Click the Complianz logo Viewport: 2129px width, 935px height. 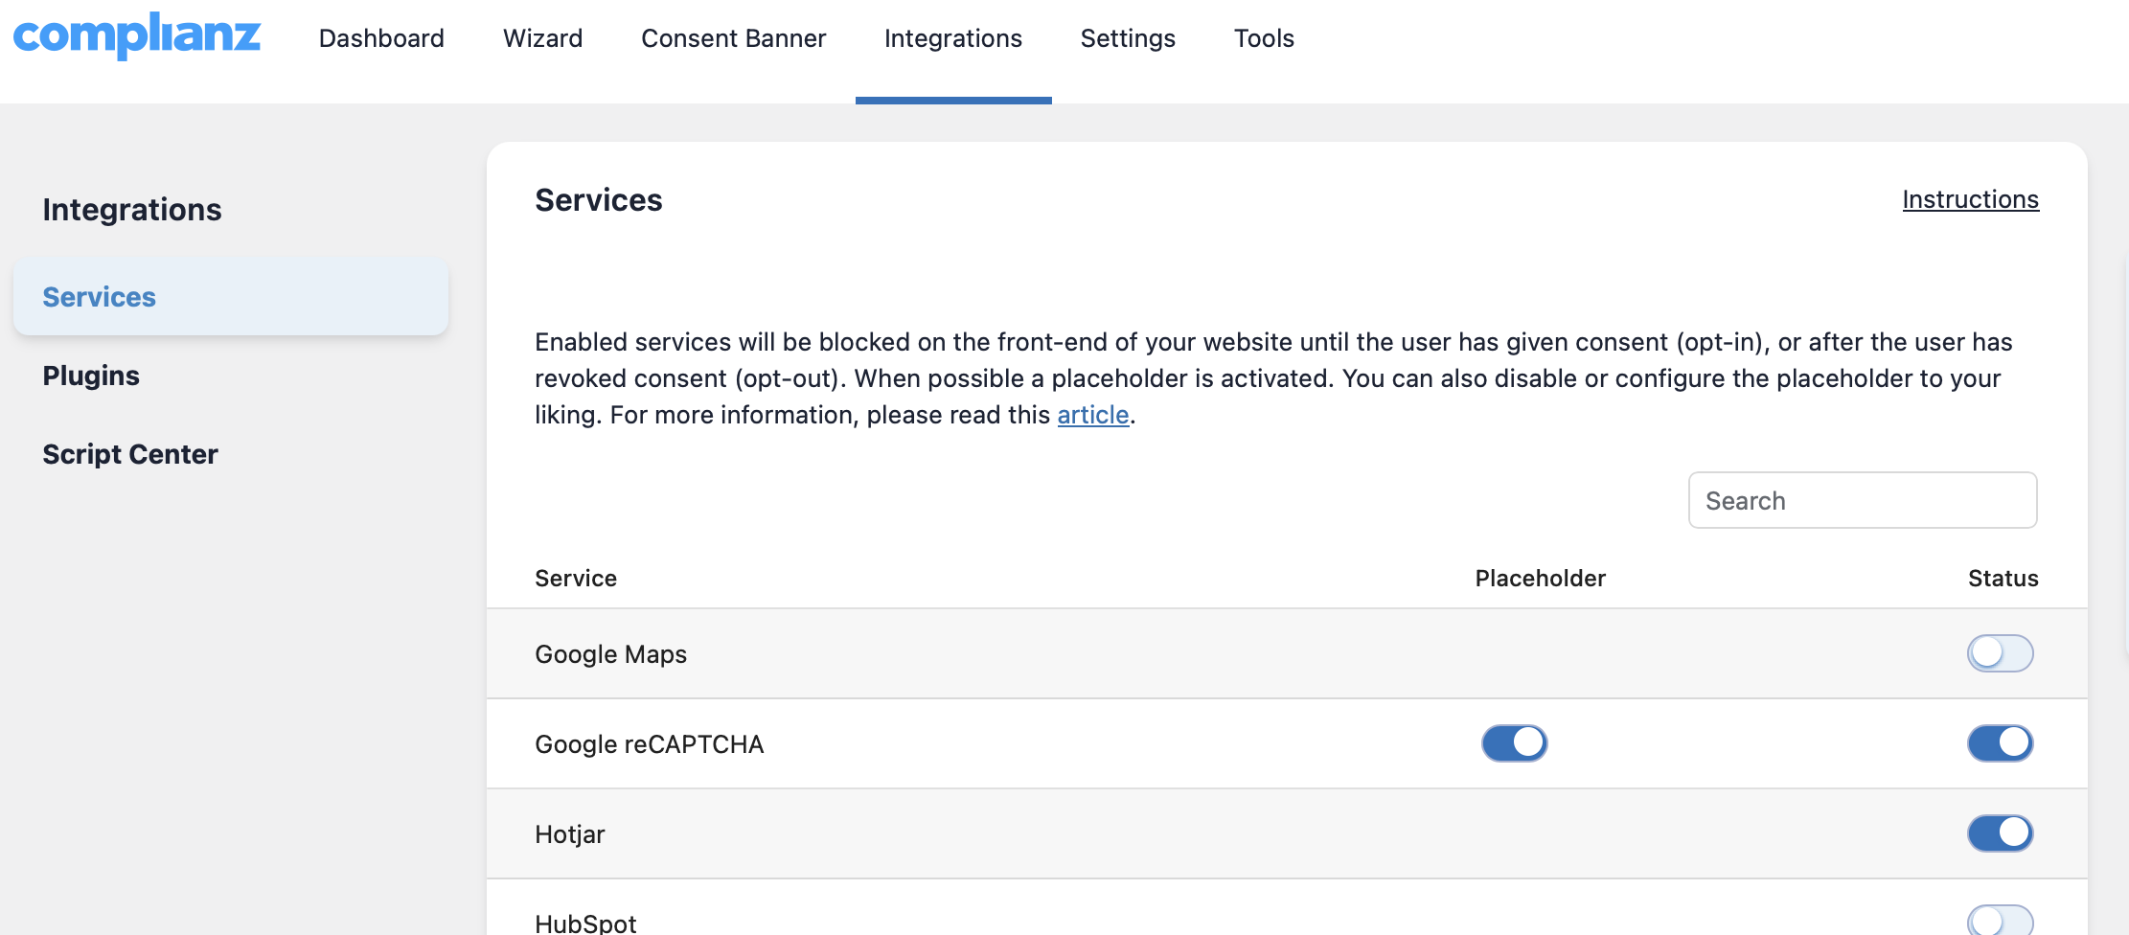pos(137,36)
